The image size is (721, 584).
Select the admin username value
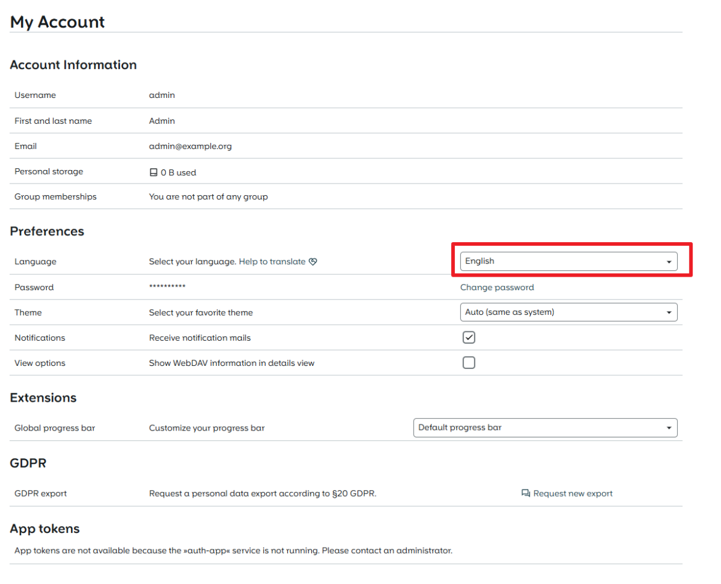(x=162, y=95)
